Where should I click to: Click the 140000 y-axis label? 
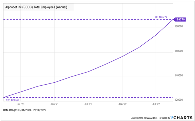click(x=179, y=75)
